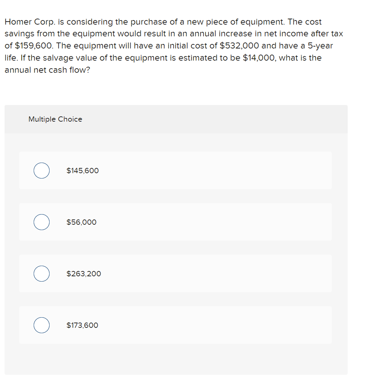Select the $173,600 radio button

(x=41, y=325)
